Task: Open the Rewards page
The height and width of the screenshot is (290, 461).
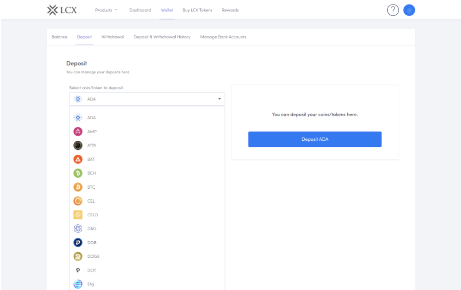Action: tap(230, 10)
